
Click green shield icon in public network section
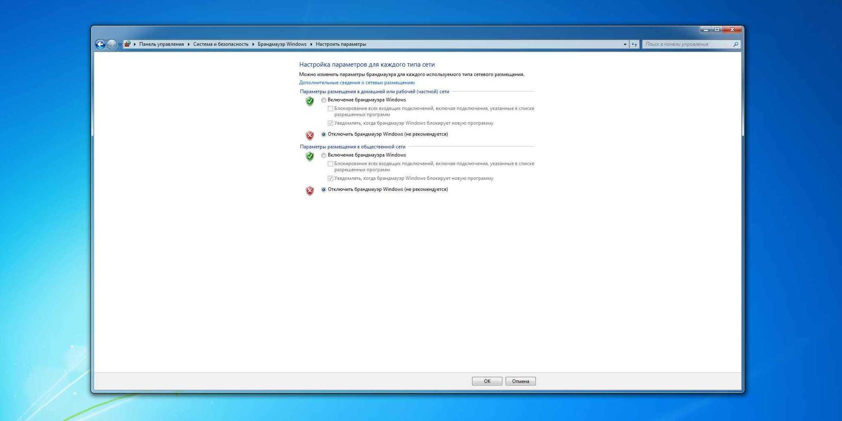click(x=310, y=156)
